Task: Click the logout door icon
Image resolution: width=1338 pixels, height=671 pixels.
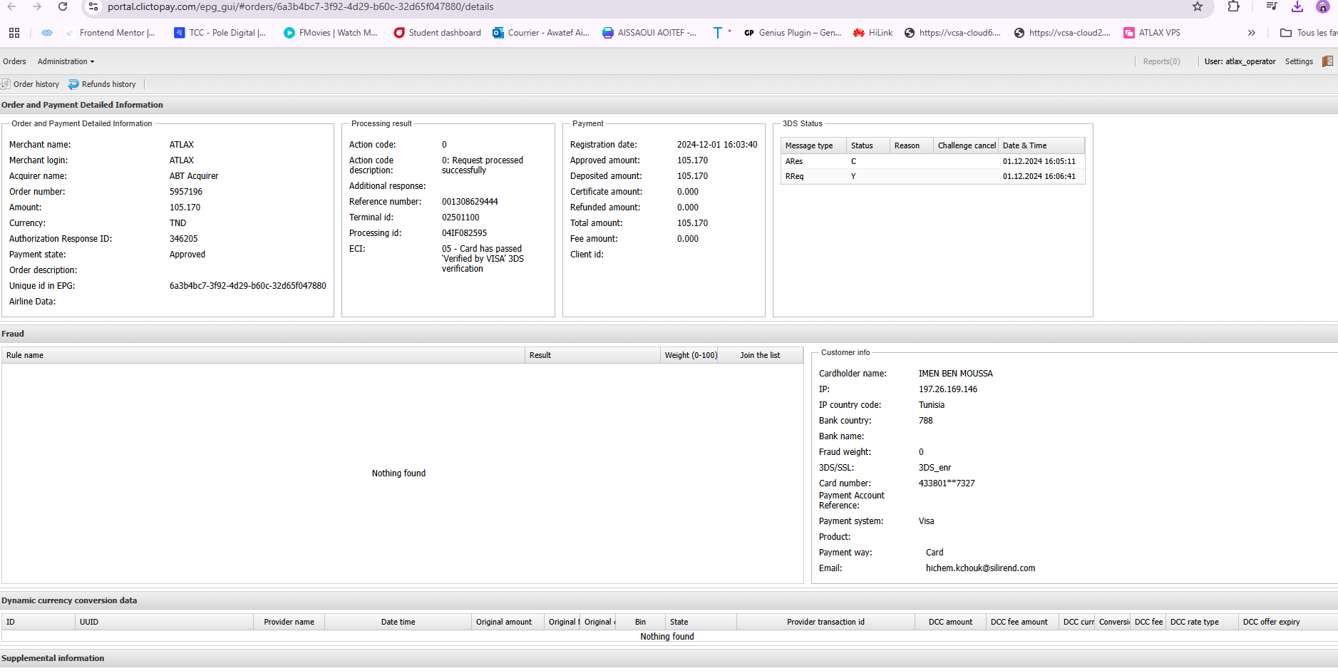Action: tap(1327, 61)
